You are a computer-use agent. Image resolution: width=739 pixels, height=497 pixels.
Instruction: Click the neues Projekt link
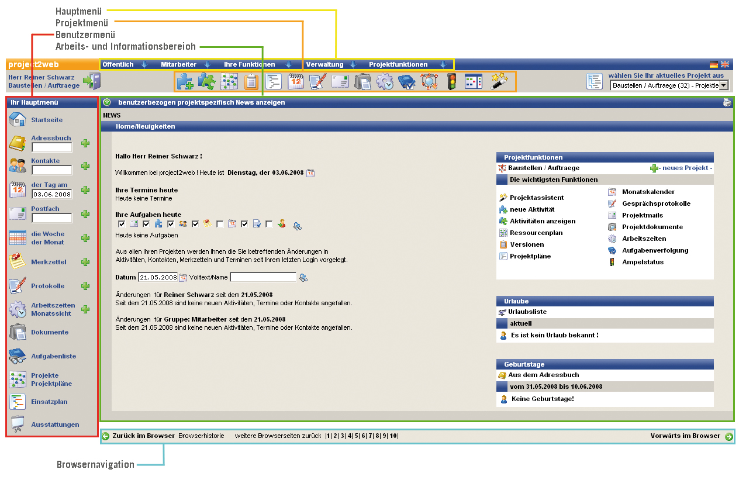point(685,168)
